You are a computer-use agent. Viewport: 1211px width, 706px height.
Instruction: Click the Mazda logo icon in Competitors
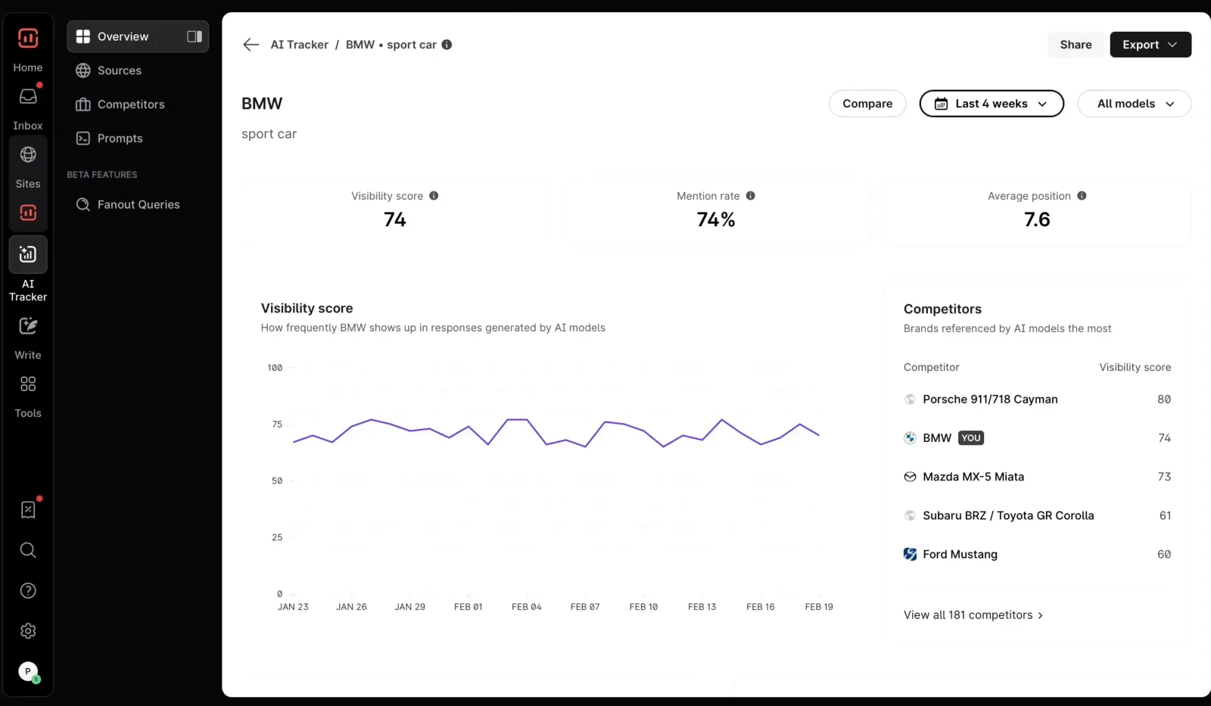pos(910,477)
